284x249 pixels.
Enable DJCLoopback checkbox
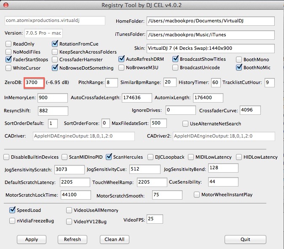(150, 157)
